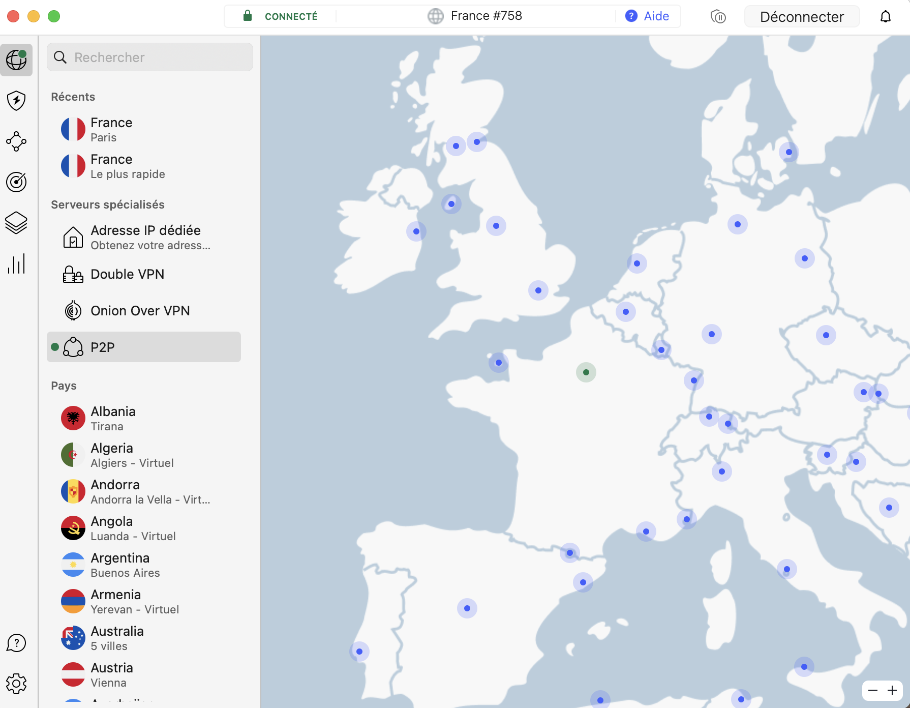Screen dimensions: 910x708
Task: Pause the VPN connection icon
Action: (x=718, y=17)
